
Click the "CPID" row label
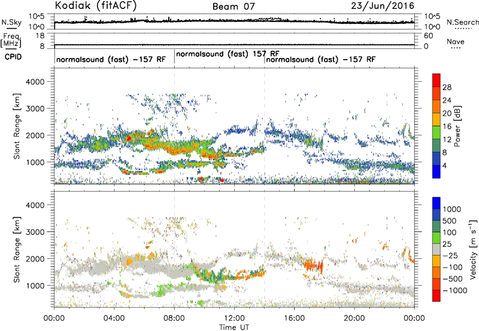pos(13,57)
